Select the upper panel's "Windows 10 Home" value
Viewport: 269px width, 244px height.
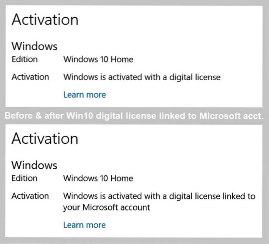point(98,59)
